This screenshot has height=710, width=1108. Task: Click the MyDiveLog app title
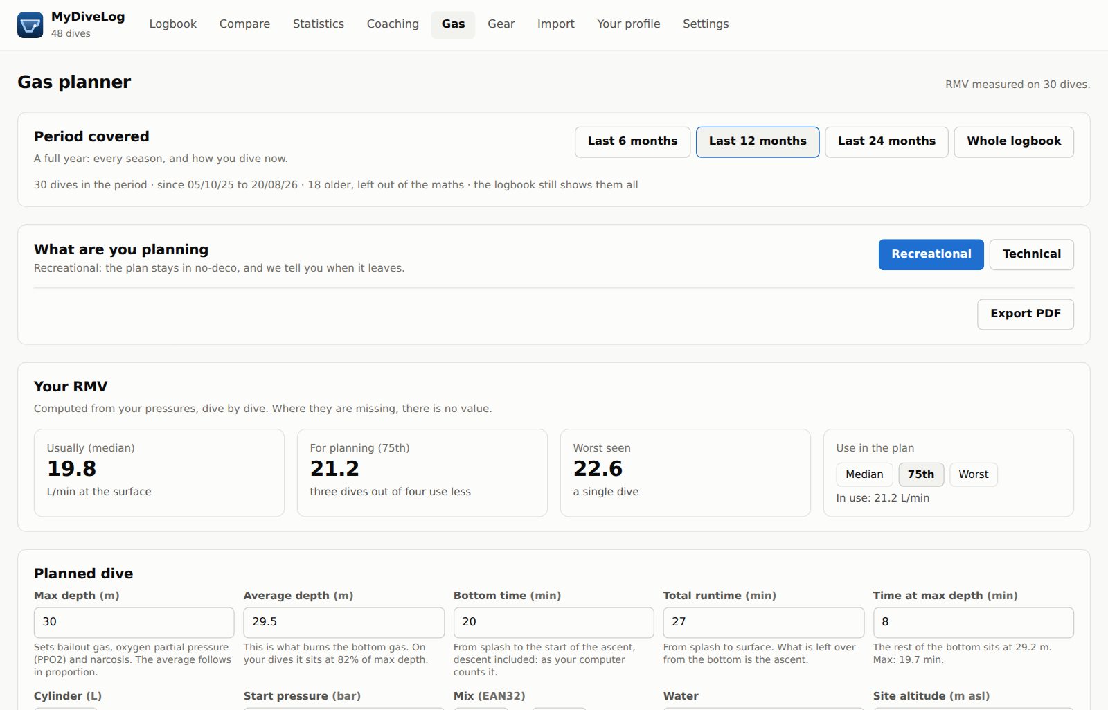point(88,17)
